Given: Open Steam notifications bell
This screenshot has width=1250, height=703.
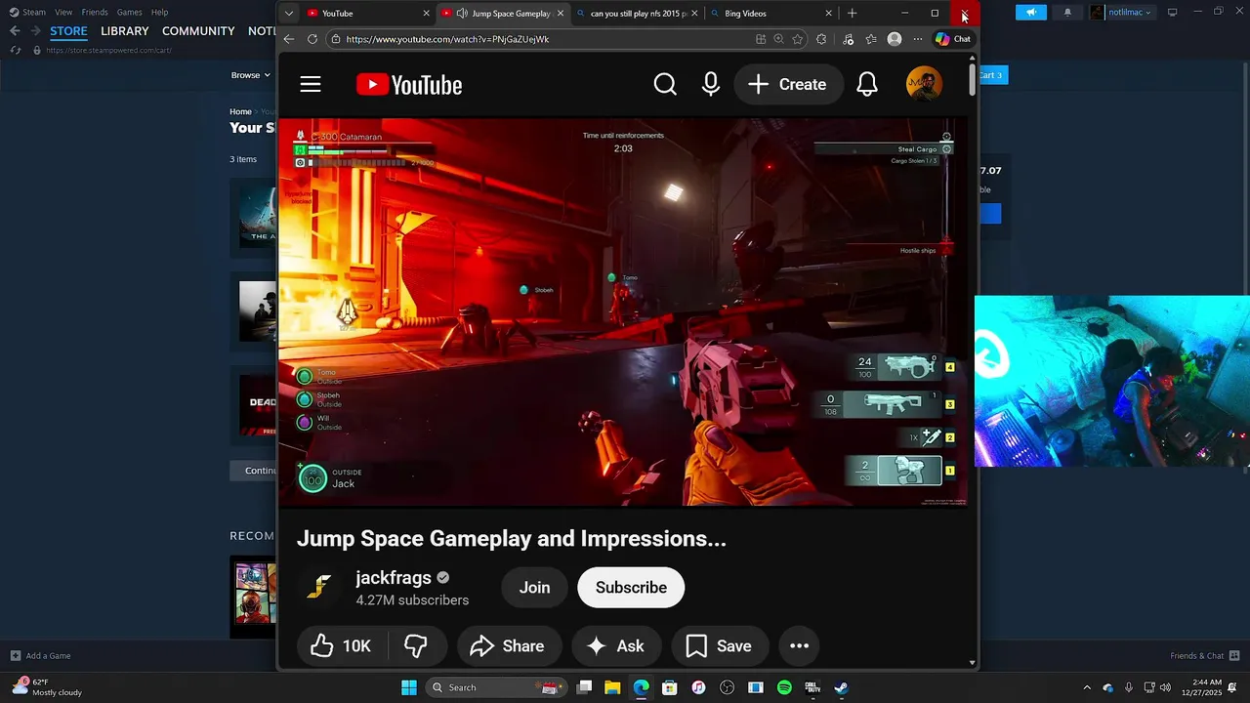Looking at the screenshot, I should click(x=1066, y=13).
